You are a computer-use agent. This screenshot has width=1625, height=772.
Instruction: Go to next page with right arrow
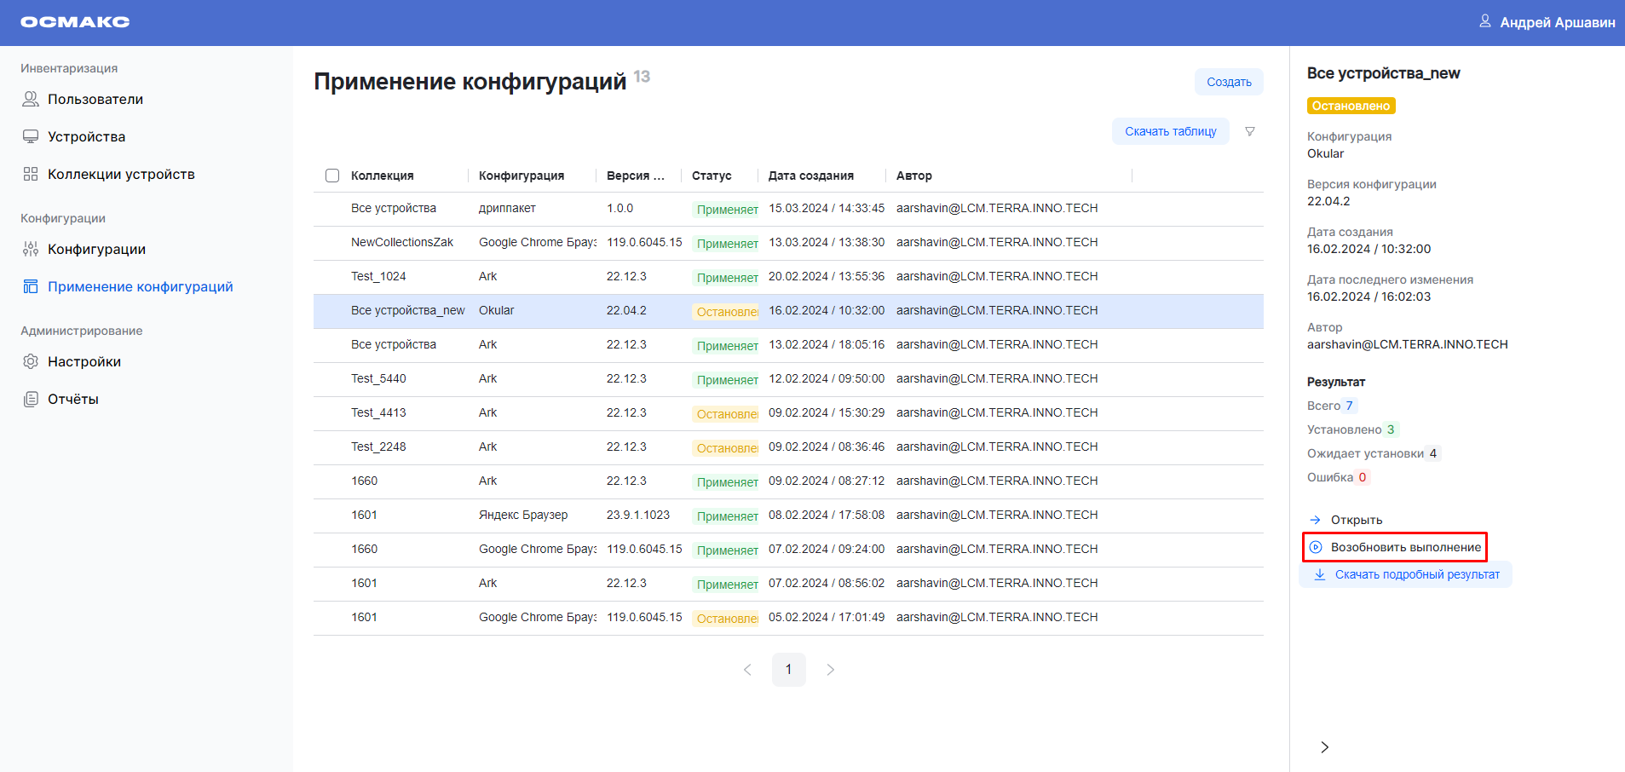click(830, 670)
